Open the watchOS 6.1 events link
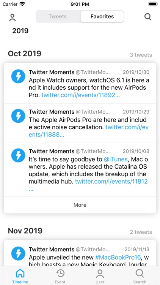160x285 pixels. tap(80, 95)
